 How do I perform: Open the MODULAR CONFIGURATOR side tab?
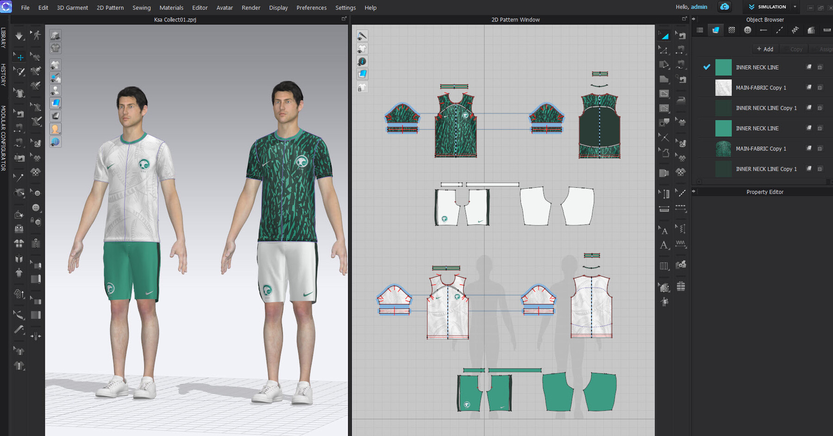click(x=4, y=138)
